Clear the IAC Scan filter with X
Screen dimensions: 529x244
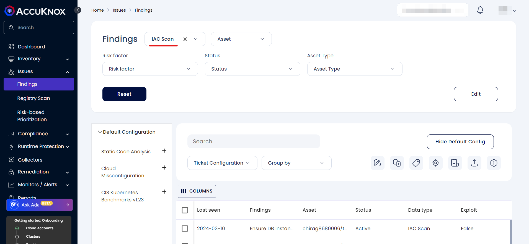tap(185, 39)
